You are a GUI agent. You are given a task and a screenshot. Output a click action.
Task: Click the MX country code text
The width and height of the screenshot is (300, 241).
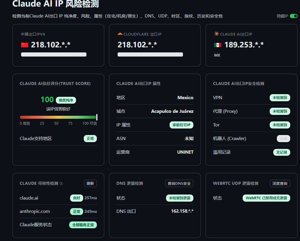point(217,55)
